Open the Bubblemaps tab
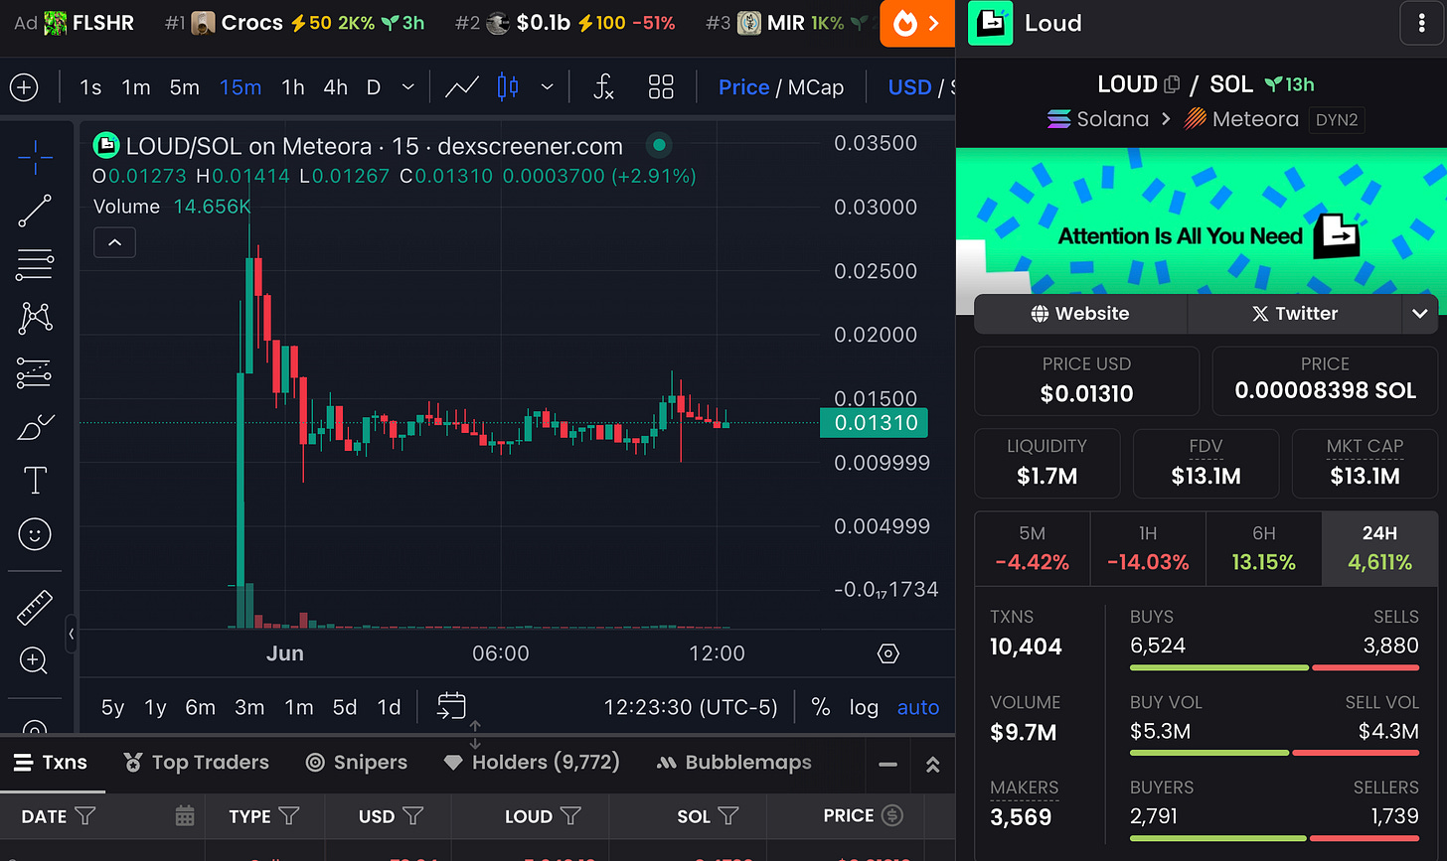Screen dimensions: 1447x861 [x=734, y=762]
